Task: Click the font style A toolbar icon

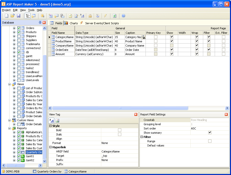Action: (x=82, y=16)
